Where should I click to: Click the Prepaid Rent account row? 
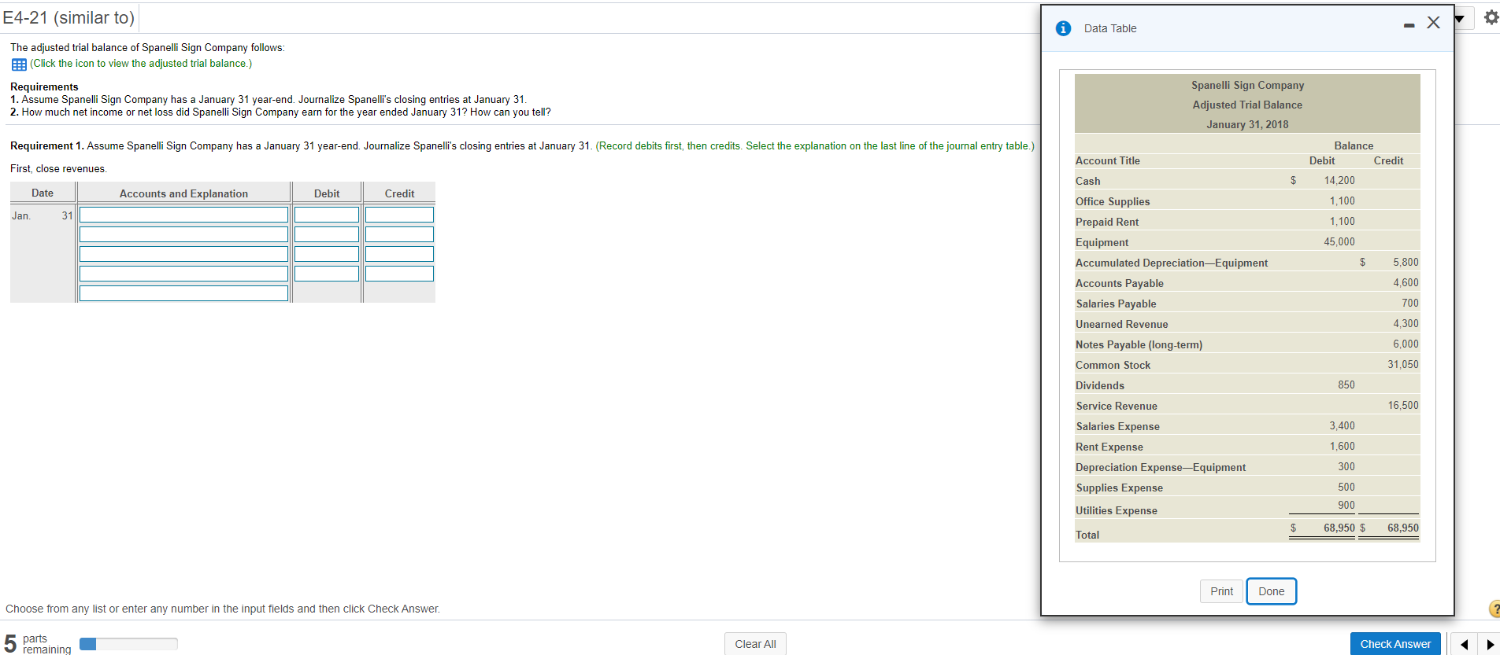1247,222
